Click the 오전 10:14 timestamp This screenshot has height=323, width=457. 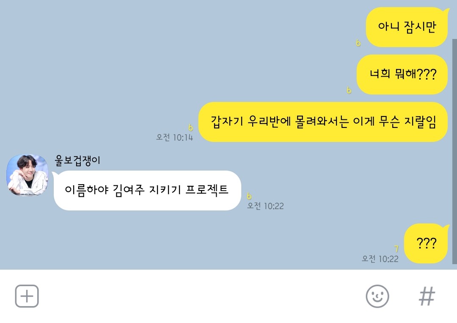tap(175, 137)
